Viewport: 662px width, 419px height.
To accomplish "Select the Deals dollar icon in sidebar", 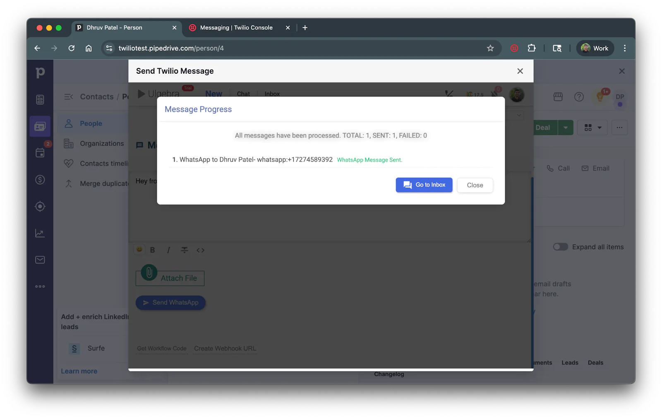I will point(40,180).
